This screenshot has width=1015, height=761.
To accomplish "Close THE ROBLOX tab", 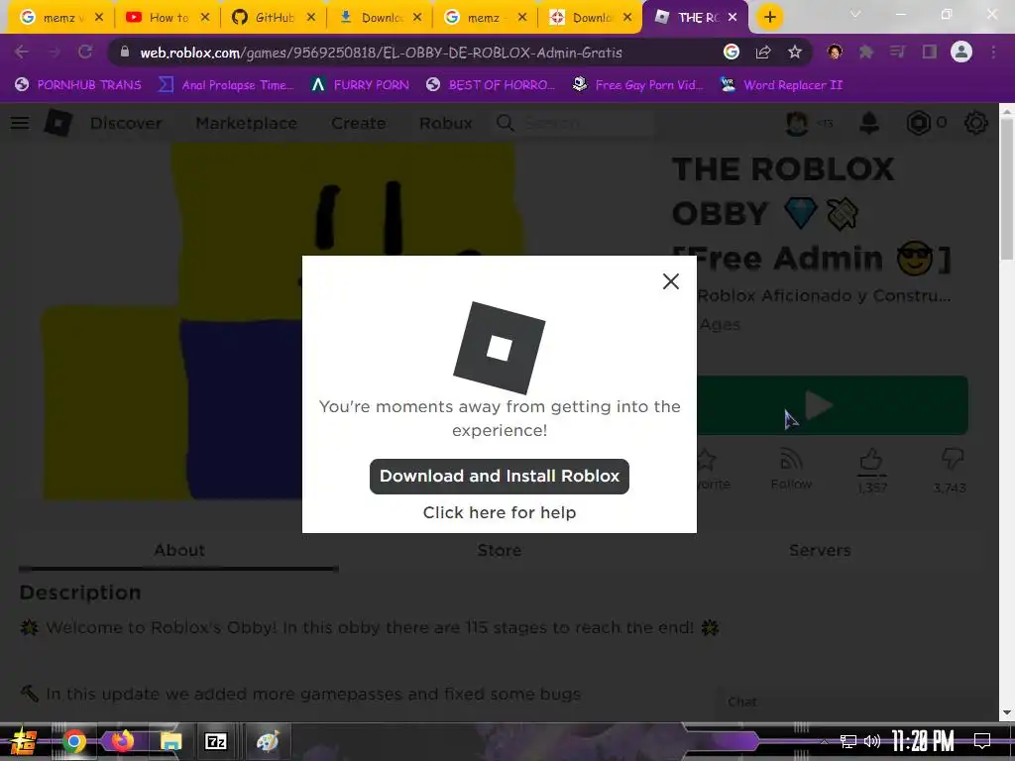I will (x=733, y=18).
